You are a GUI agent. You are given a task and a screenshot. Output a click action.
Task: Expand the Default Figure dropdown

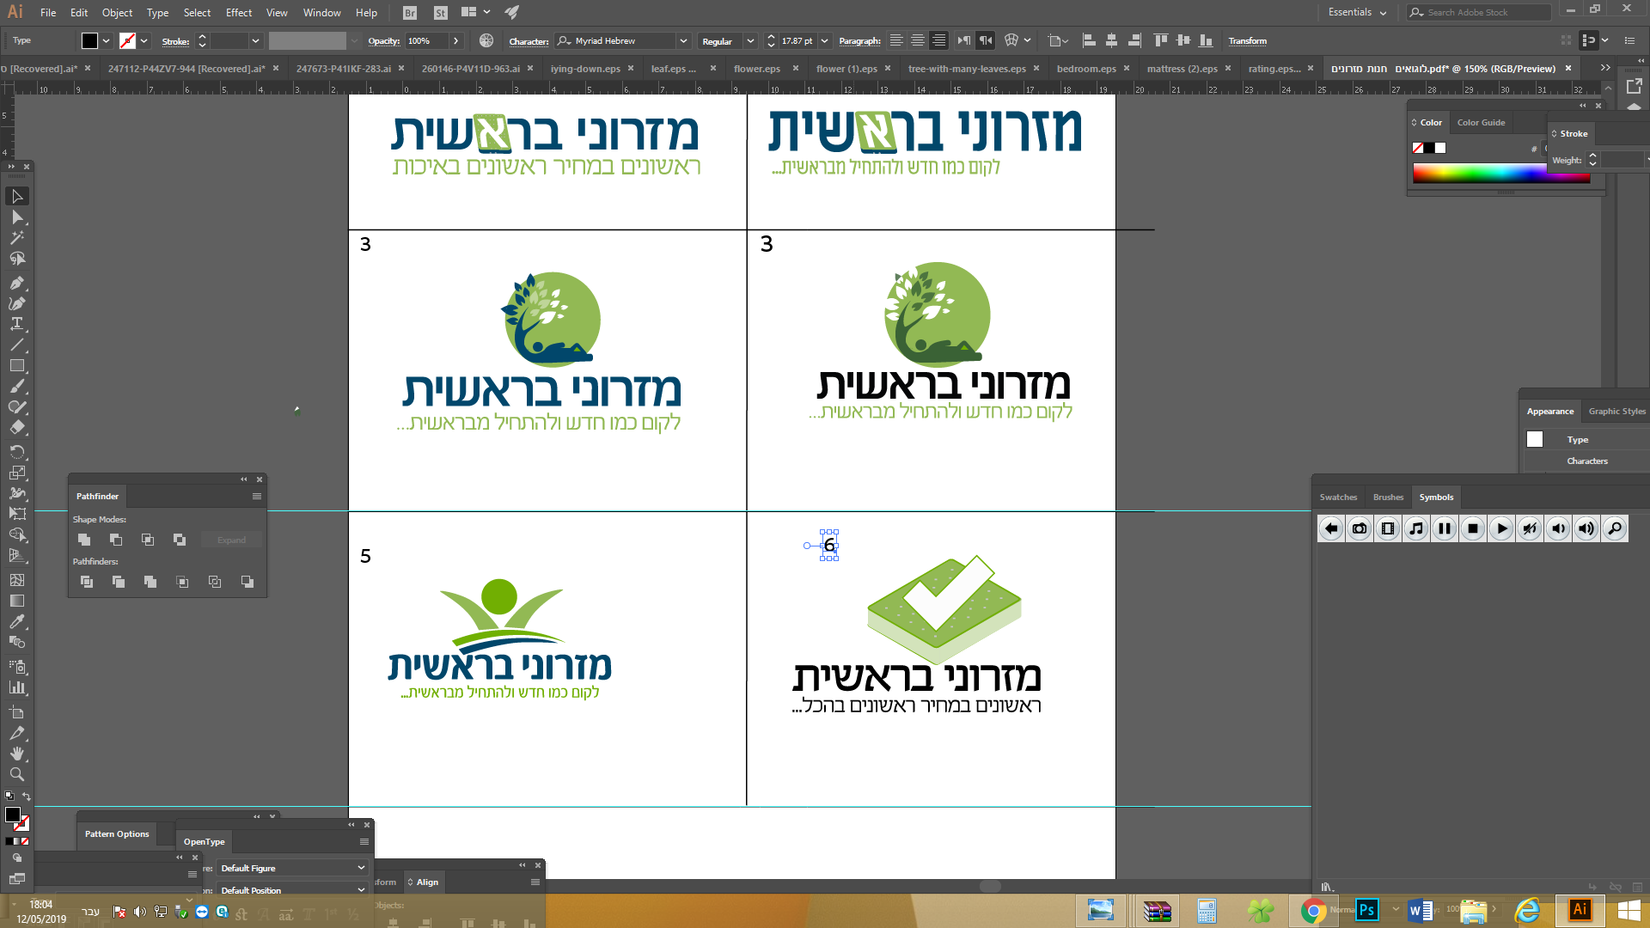(x=360, y=868)
